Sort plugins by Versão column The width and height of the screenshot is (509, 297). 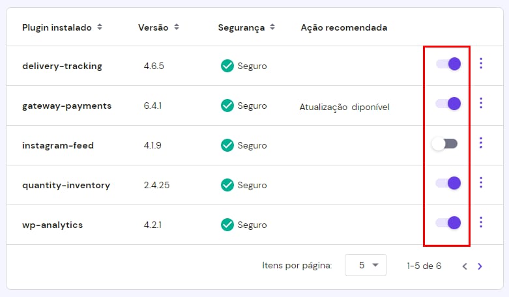(x=158, y=27)
